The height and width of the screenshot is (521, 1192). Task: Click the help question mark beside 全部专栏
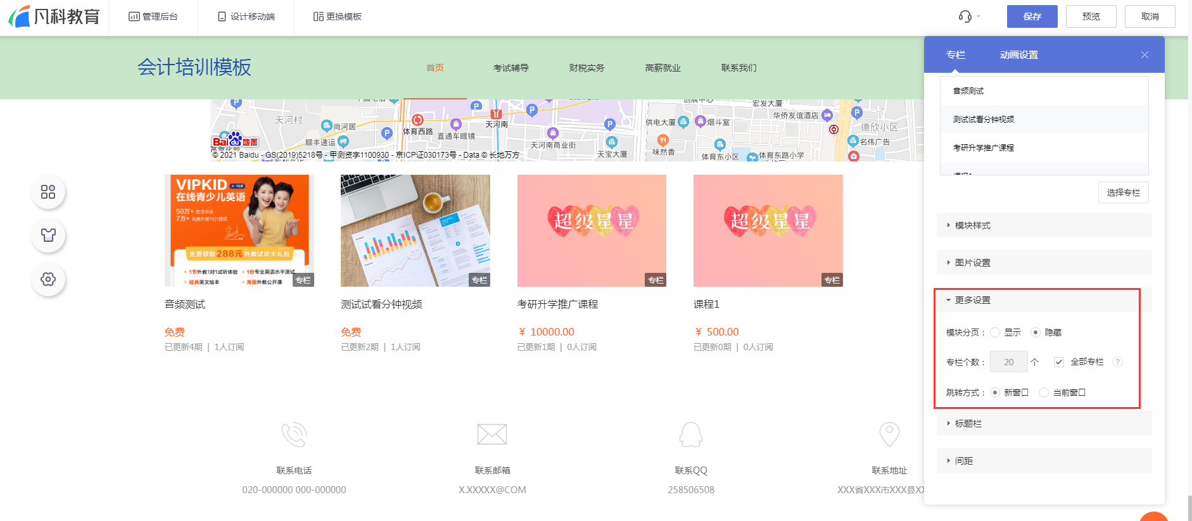tap(1118, 362)
